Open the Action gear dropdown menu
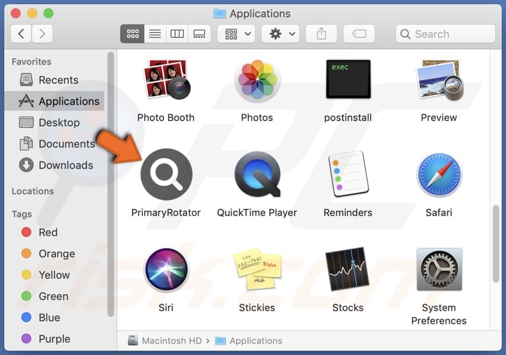The image size is (506, 355). coord(281,33)
